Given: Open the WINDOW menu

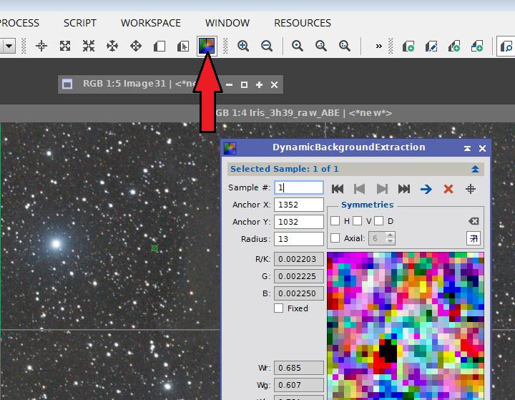Looking at the screenshot, I should (x=227, y=23).
